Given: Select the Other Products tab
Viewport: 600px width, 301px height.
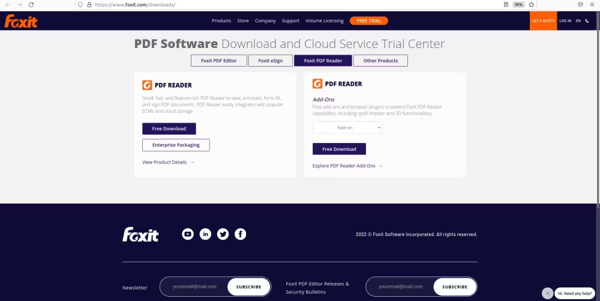Looking at the screenshot, I should pos(380,61).
